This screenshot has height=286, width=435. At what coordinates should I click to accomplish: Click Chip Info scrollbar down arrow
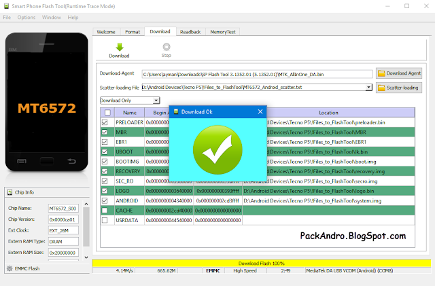[86, 257]
